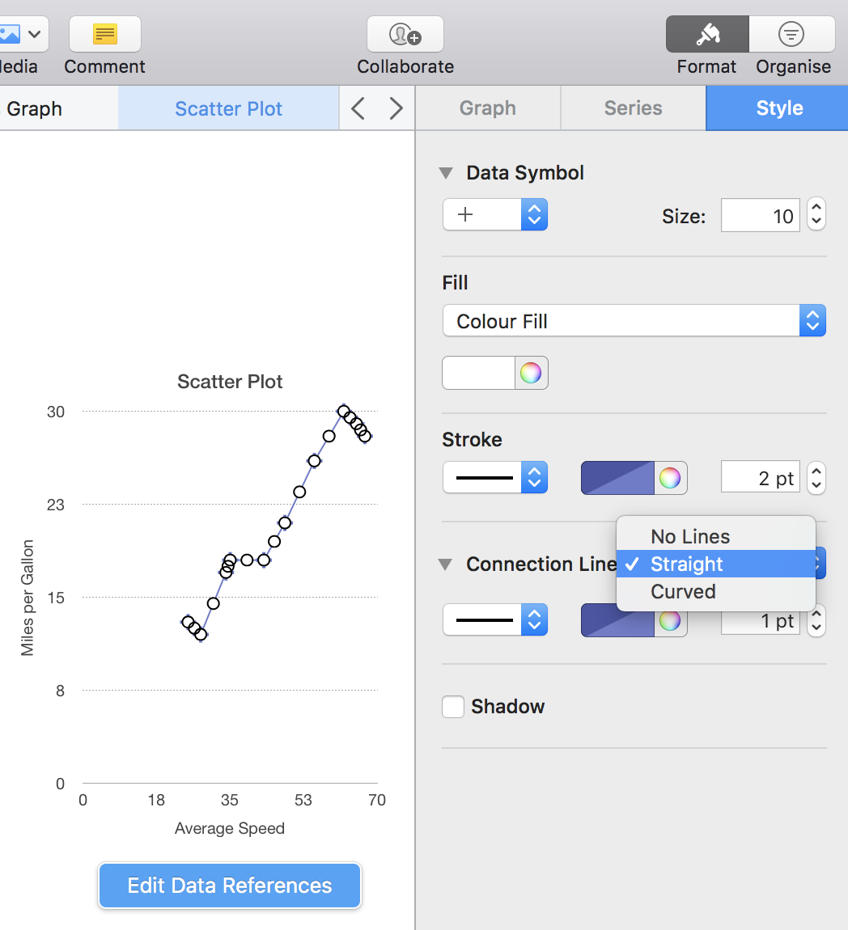Open the Stroke colour wheel picker
Screen dimensions: 848x930
click(x=670, y=478)
